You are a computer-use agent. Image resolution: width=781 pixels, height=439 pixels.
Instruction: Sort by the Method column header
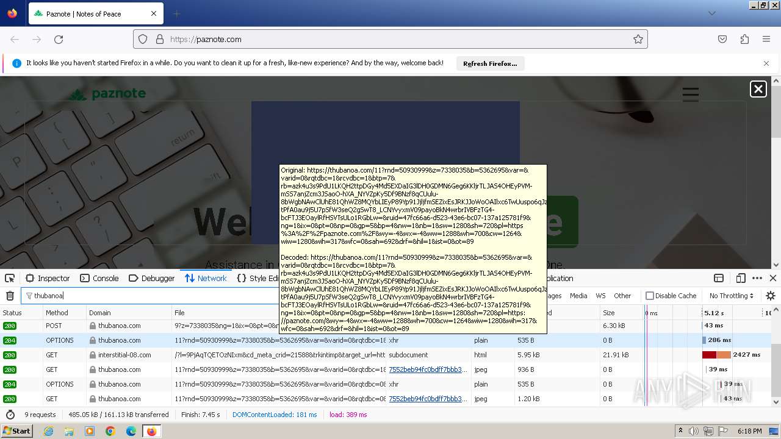(x=64, y=313)
